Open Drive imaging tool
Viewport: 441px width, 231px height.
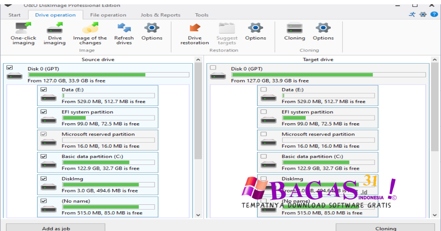point(55,33)
